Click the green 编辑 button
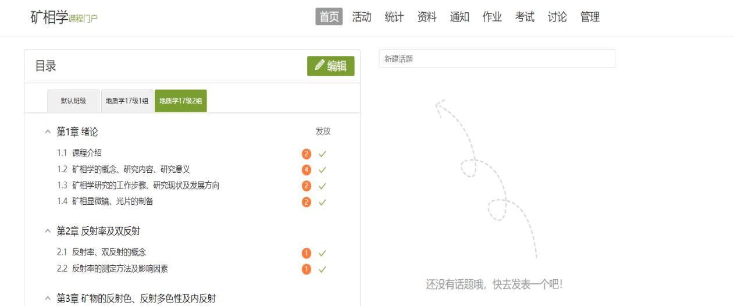 click(x=330, y=66)
